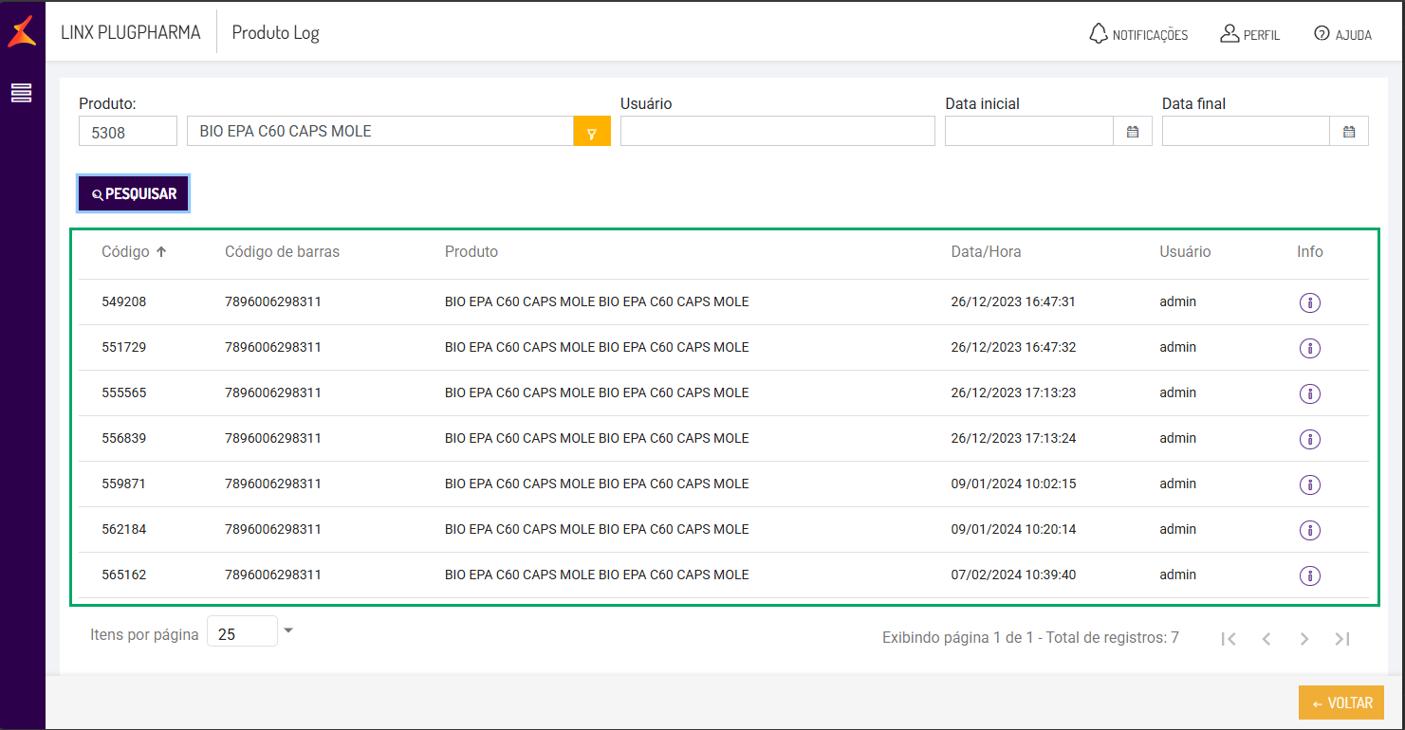View info for log record 555565
This screenshot has height=730, width=1405.
point(1309,393)
